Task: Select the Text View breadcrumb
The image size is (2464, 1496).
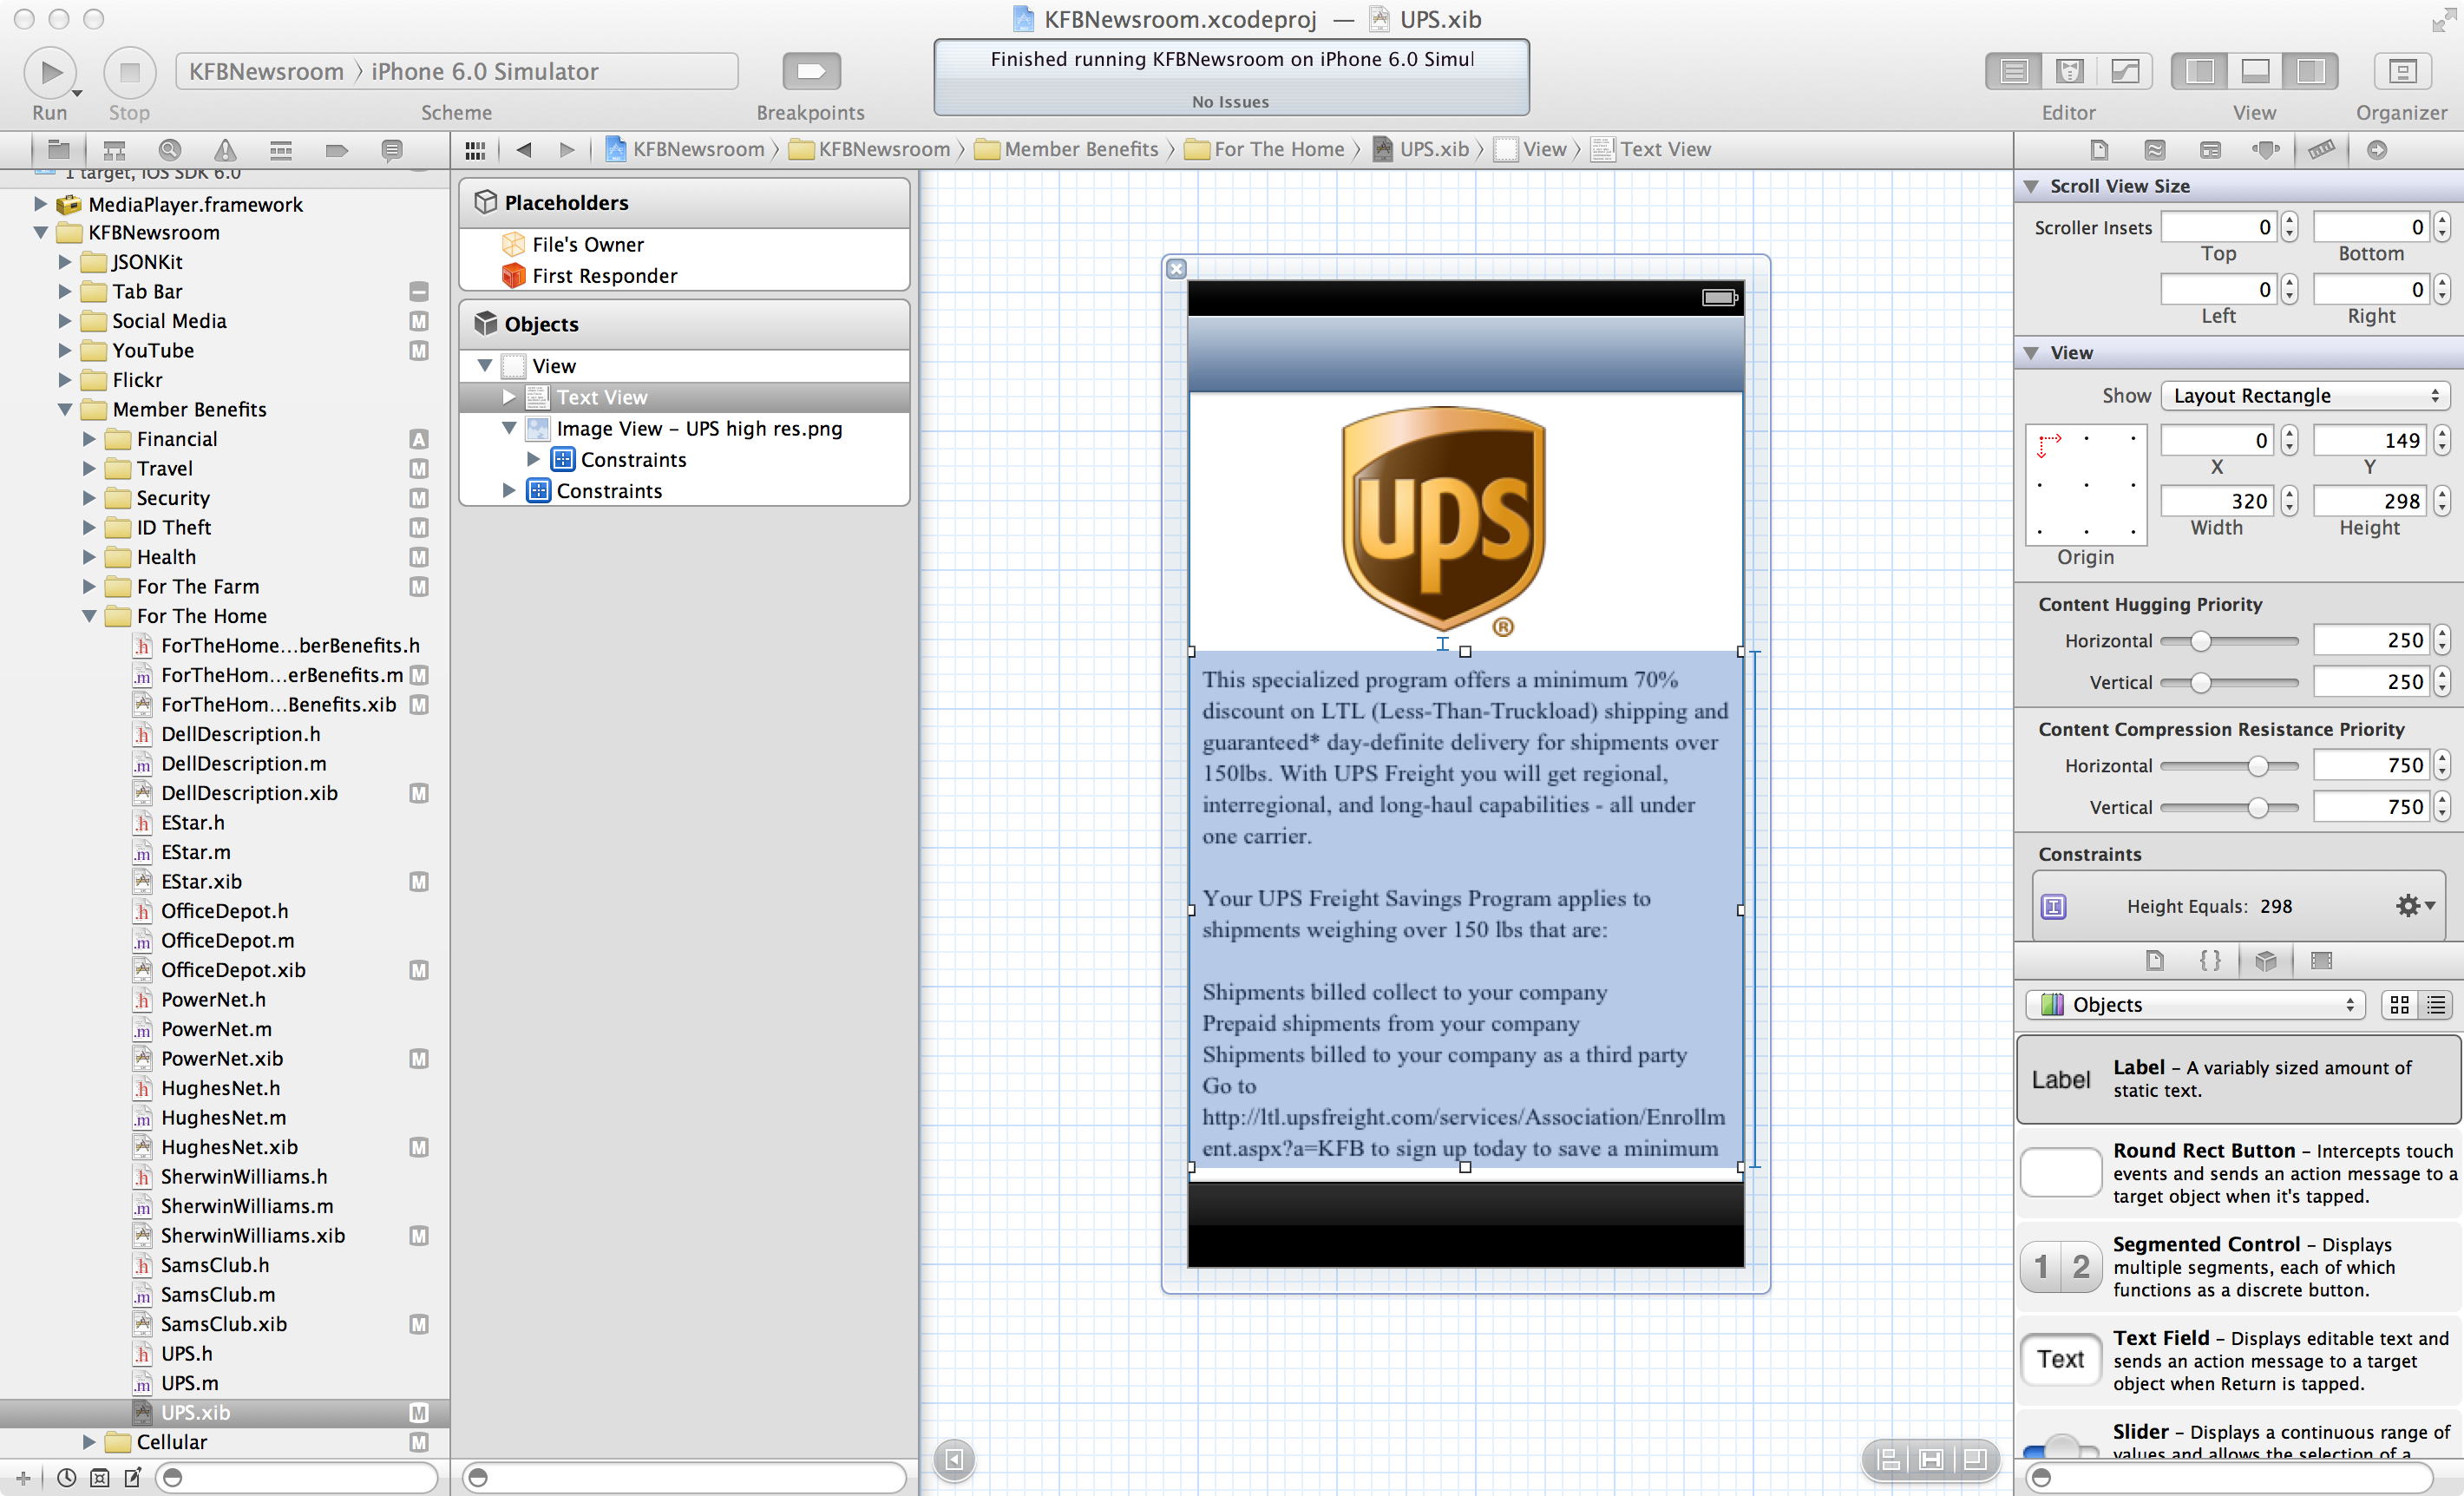Action: [1651, 150]
